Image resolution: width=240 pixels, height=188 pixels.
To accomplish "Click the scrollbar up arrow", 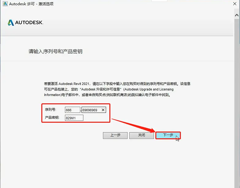I will [237, 15].
